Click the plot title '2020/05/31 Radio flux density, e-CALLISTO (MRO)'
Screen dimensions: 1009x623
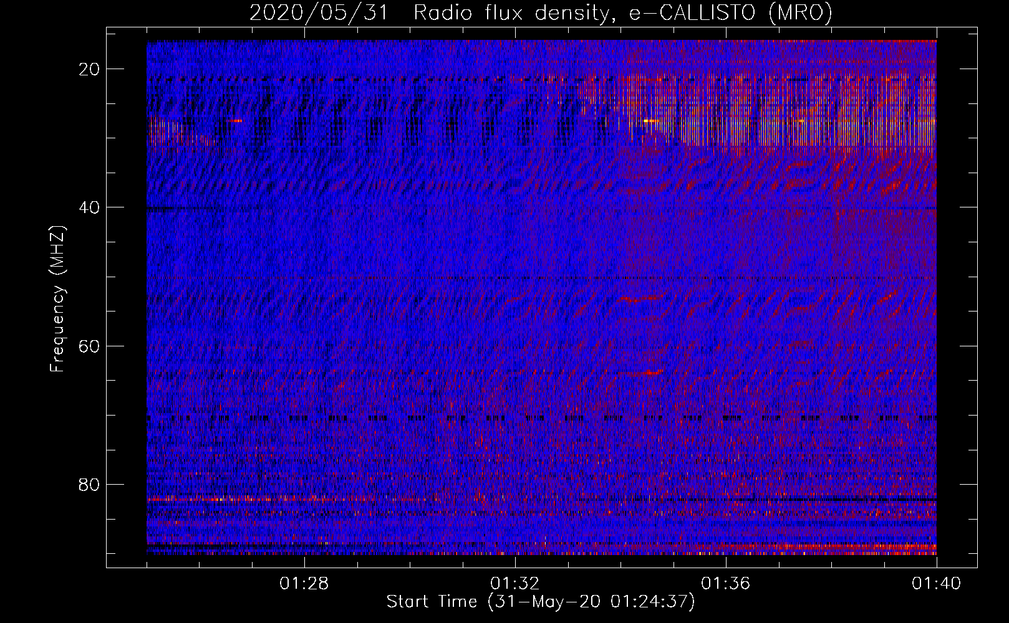(x=541, y=12)
